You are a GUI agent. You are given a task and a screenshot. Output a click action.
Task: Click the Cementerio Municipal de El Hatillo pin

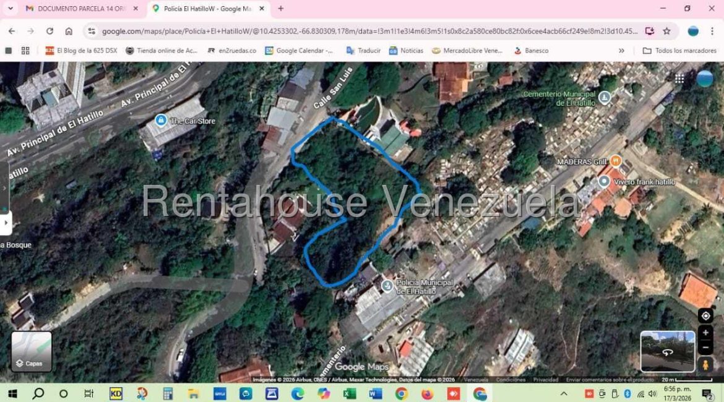[605, 97]
